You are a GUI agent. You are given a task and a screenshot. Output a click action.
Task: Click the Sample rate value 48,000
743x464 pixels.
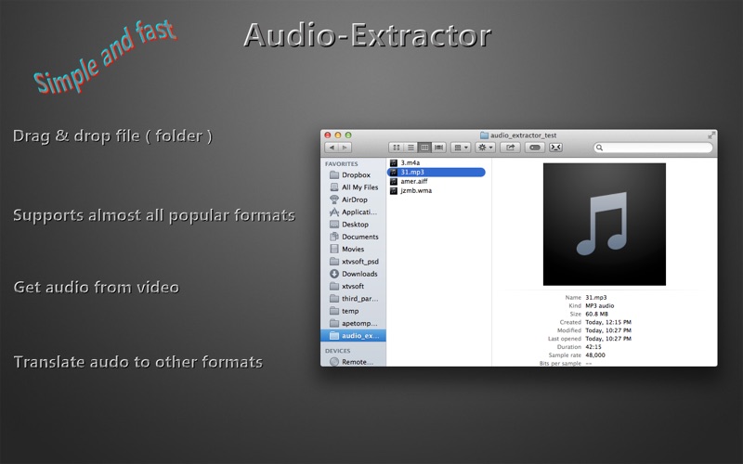coord(595,354)
